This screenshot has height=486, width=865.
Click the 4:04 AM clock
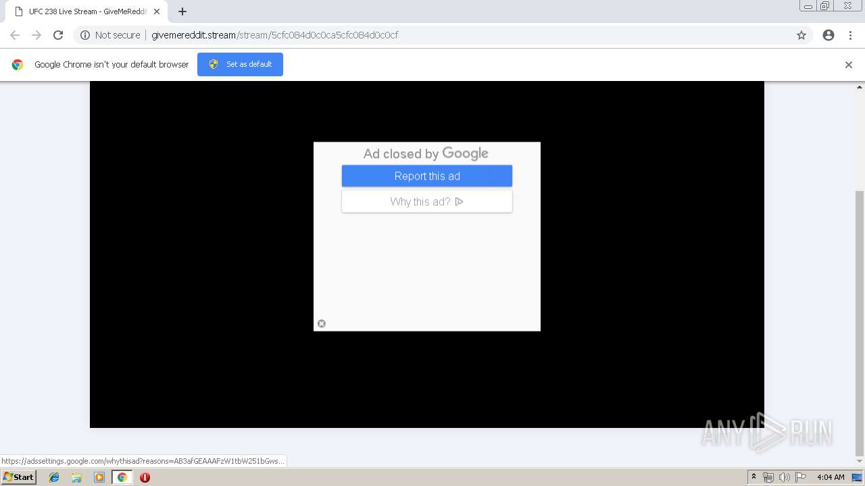(831, 477)
